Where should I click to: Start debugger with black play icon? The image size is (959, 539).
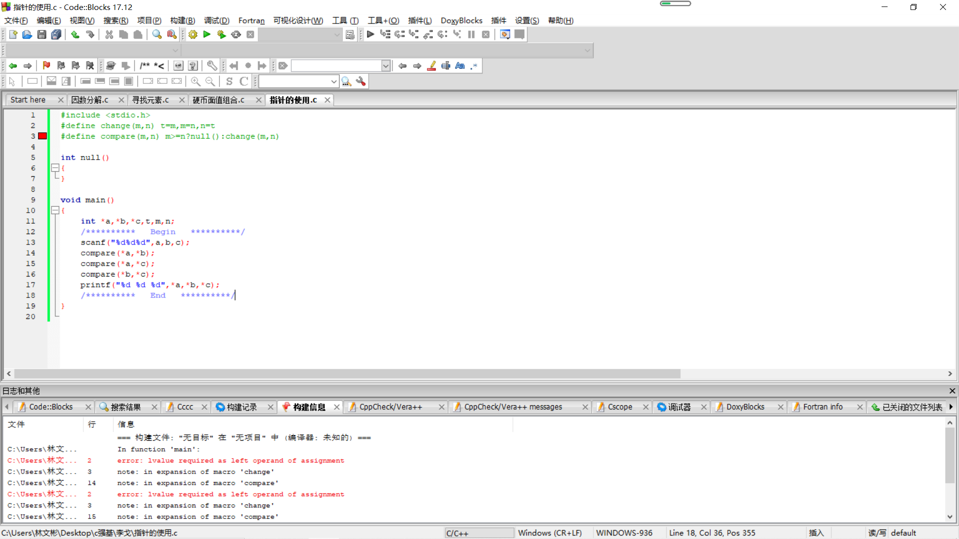[370, 34]
